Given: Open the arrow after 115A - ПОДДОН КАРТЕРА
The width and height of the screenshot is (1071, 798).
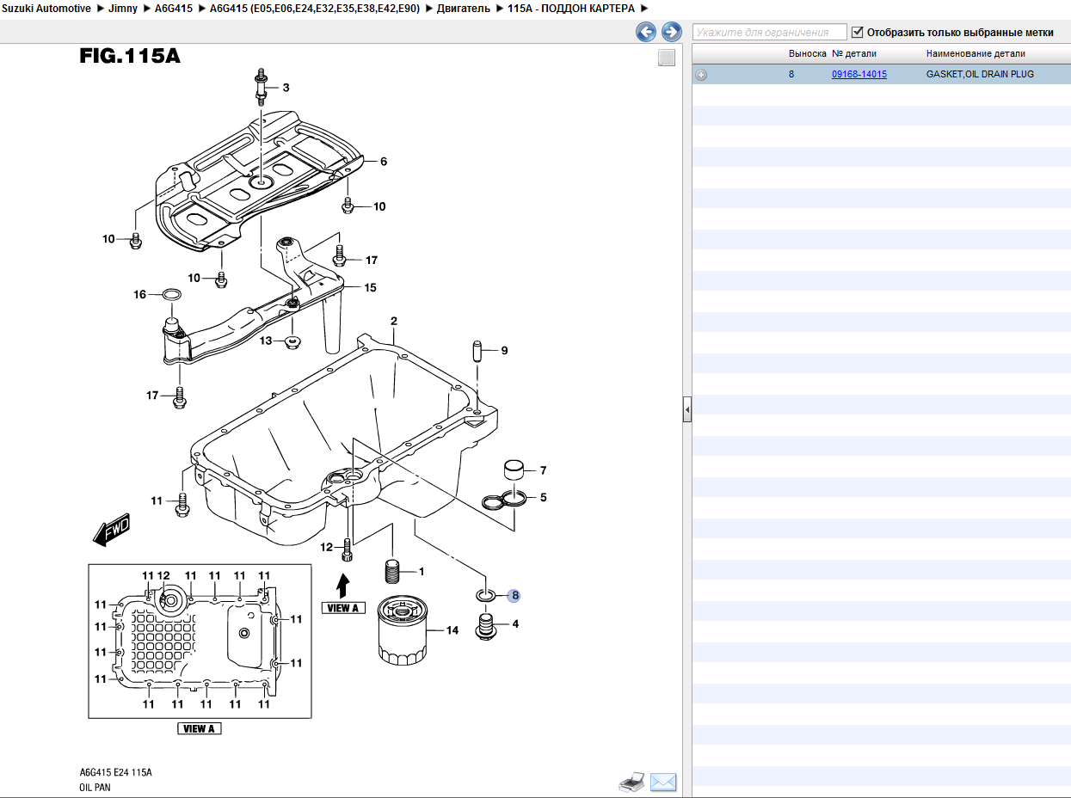Looking at the screenshot, I should (644, 9).
